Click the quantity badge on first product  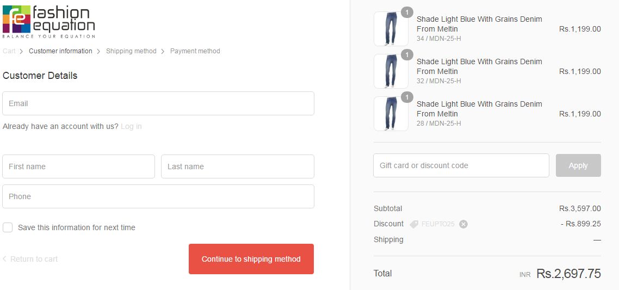[407, 12]
